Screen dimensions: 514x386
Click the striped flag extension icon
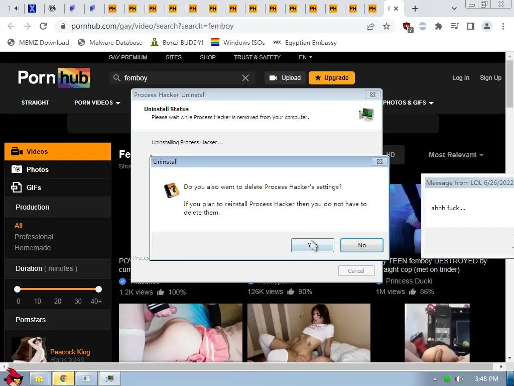pyautogui.click(x=423, y=26)
